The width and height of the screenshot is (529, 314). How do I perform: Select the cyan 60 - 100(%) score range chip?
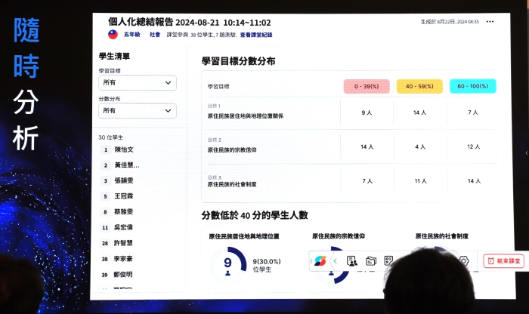click(472, 86)
